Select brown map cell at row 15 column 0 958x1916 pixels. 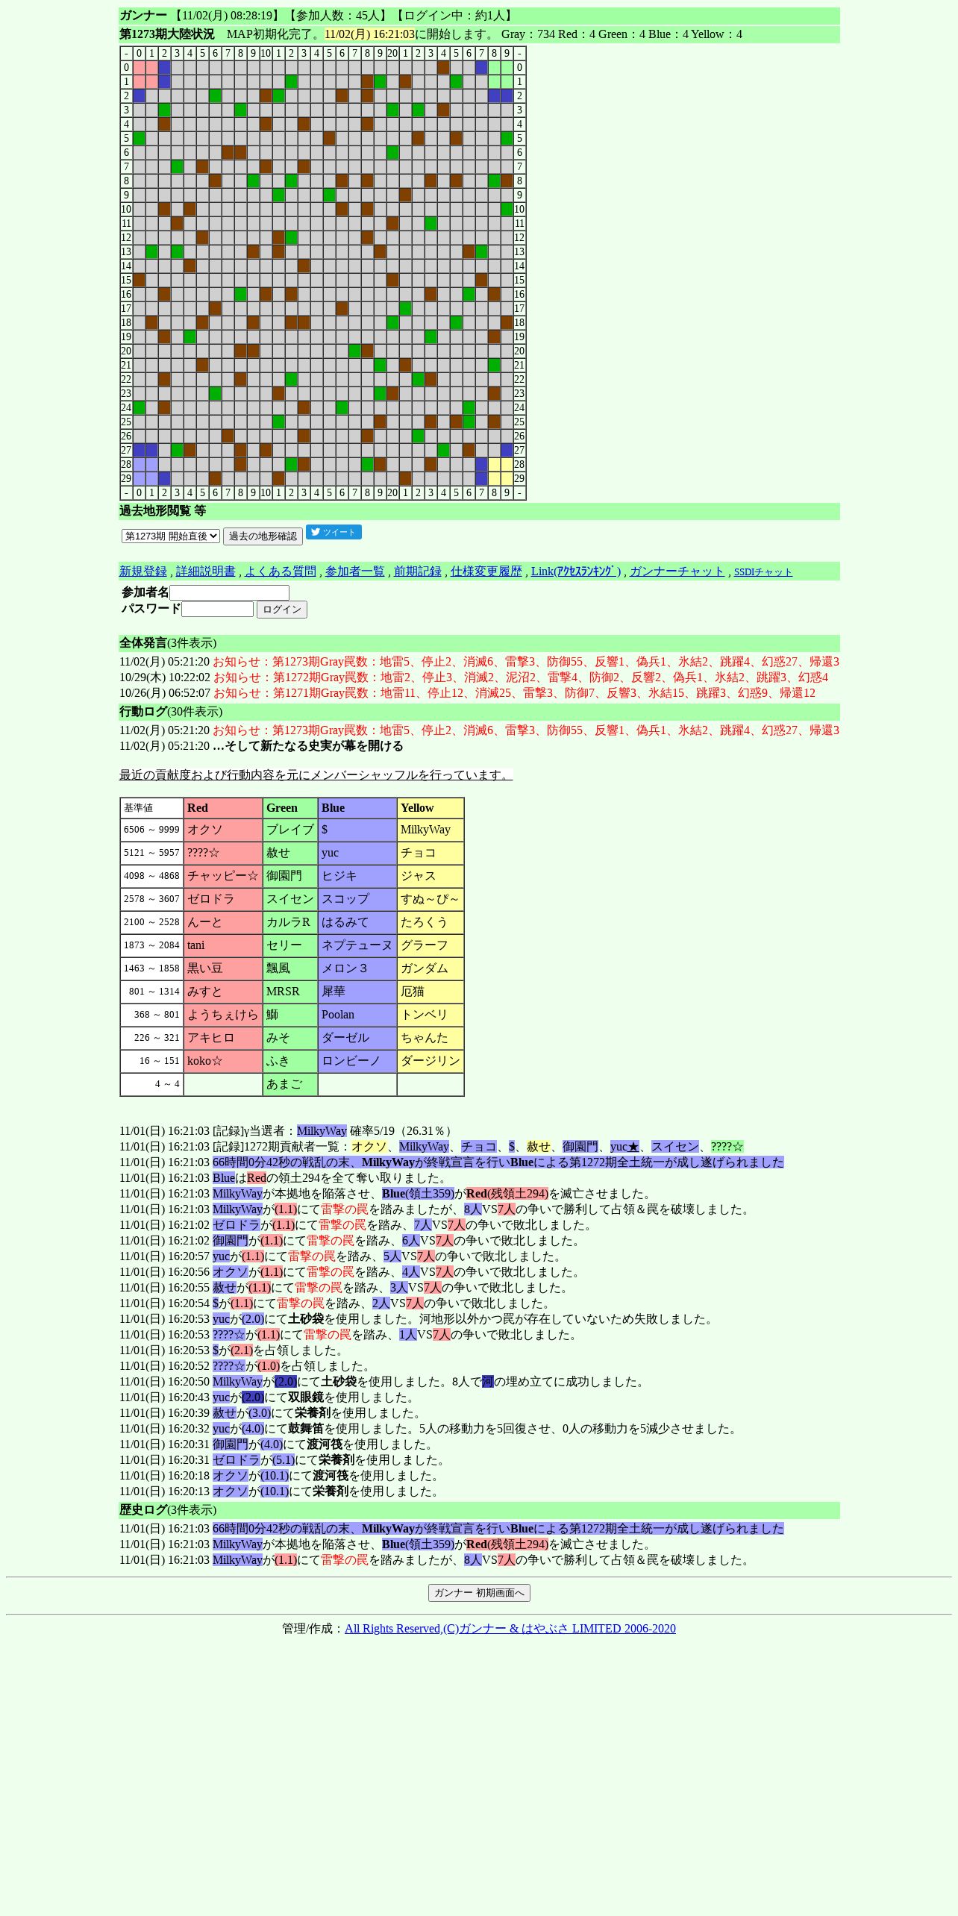point(140,281)
